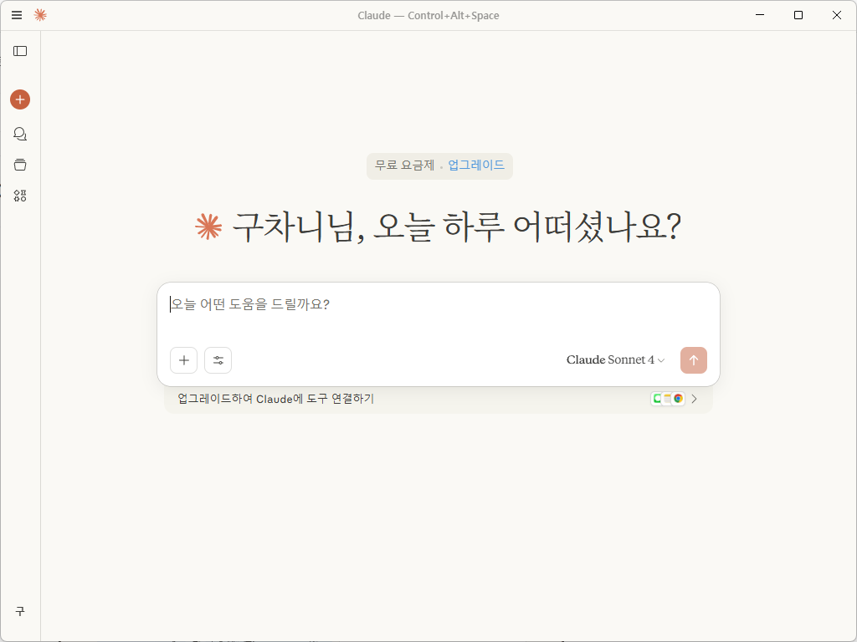Focus the '오늘 어떤 도움을 드릴까요?' message field
The image size is (857, 642).
point(438,304)
